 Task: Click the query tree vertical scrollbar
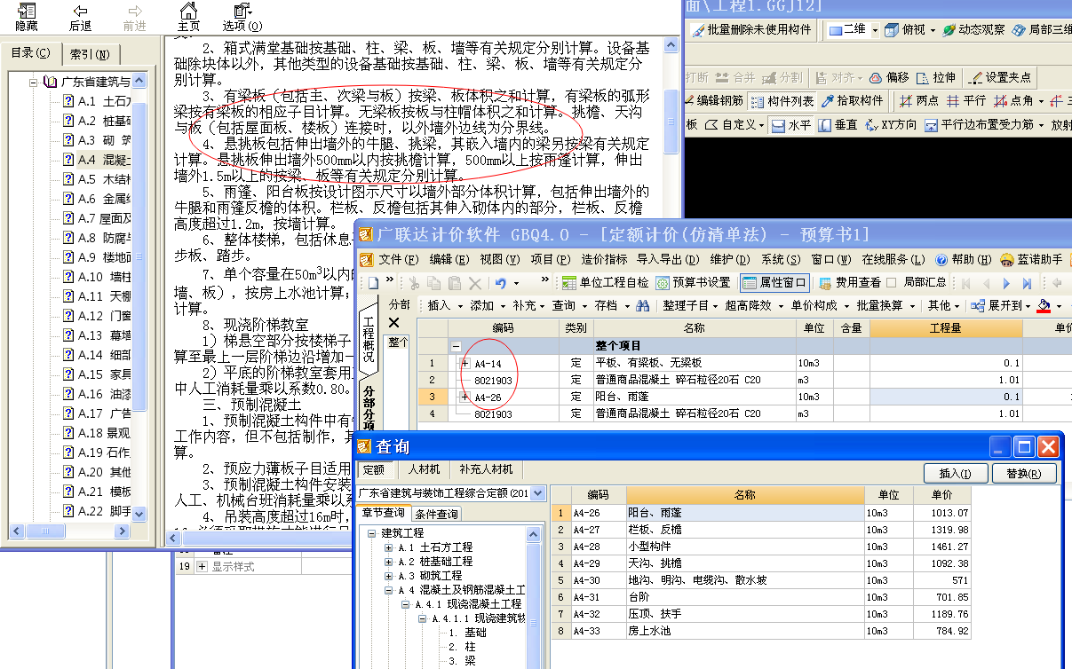pyautogui.click(x=534, y=598)
